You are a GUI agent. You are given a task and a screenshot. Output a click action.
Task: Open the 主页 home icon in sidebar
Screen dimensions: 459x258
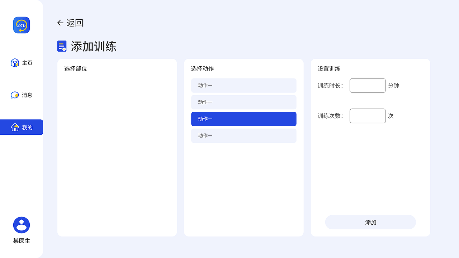pyautogui.click(x=14, y=62)
